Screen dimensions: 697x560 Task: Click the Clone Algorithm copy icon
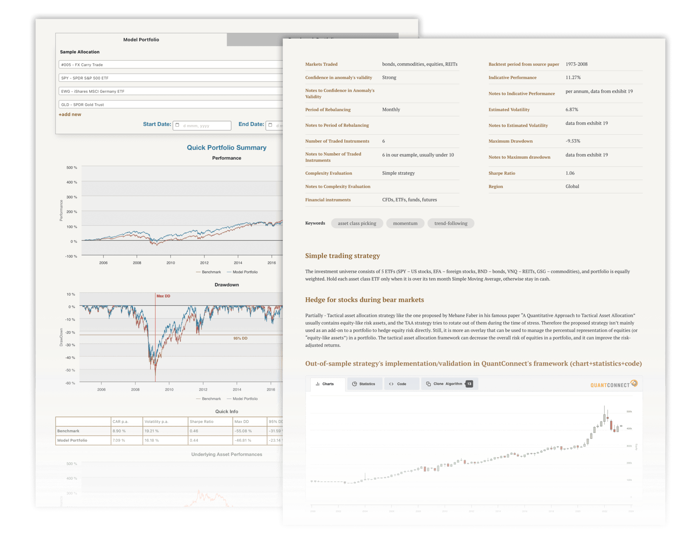428,384
